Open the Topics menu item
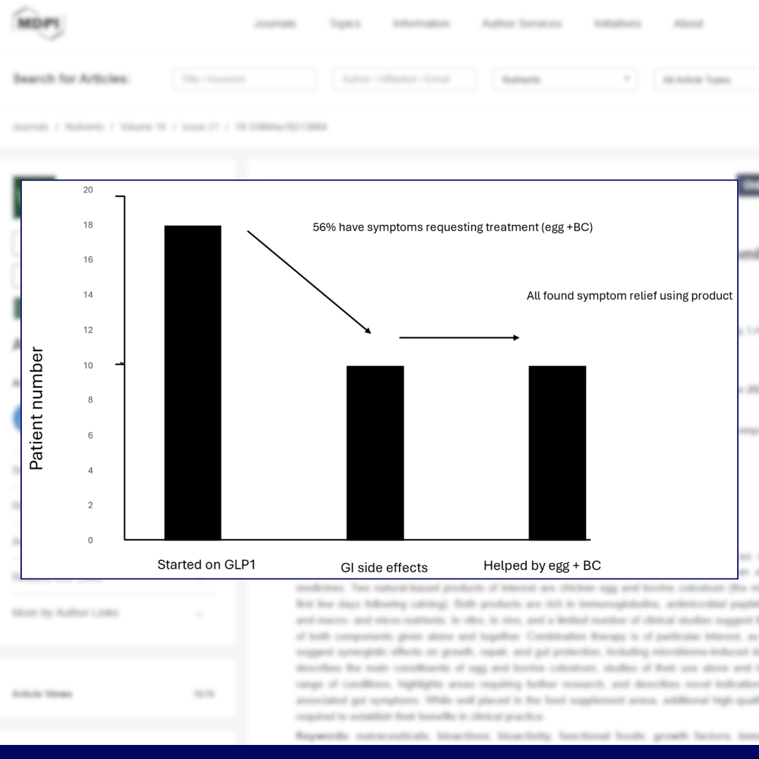Screen dimensions: 759x759 pyautogui.click(x=345, y=23)
